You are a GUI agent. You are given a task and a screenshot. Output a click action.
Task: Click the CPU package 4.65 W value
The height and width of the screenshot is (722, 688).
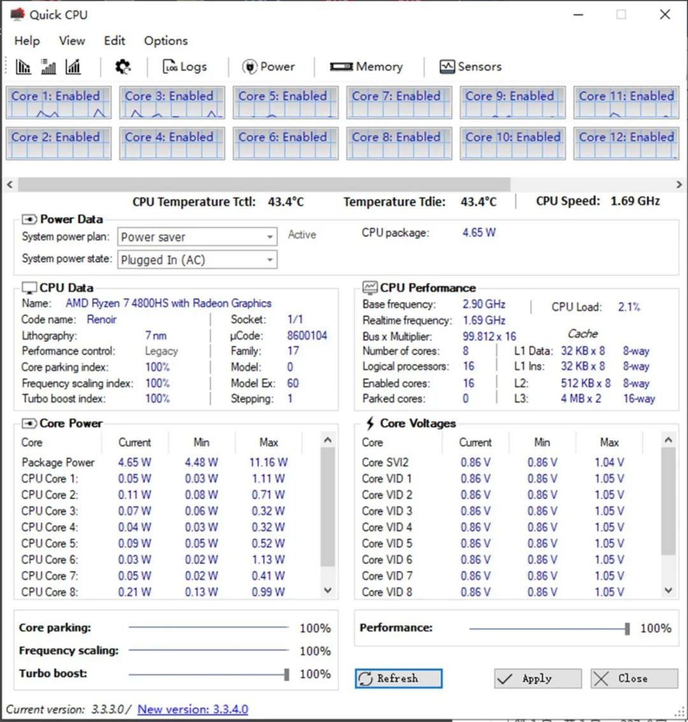(x=479, y=233)
